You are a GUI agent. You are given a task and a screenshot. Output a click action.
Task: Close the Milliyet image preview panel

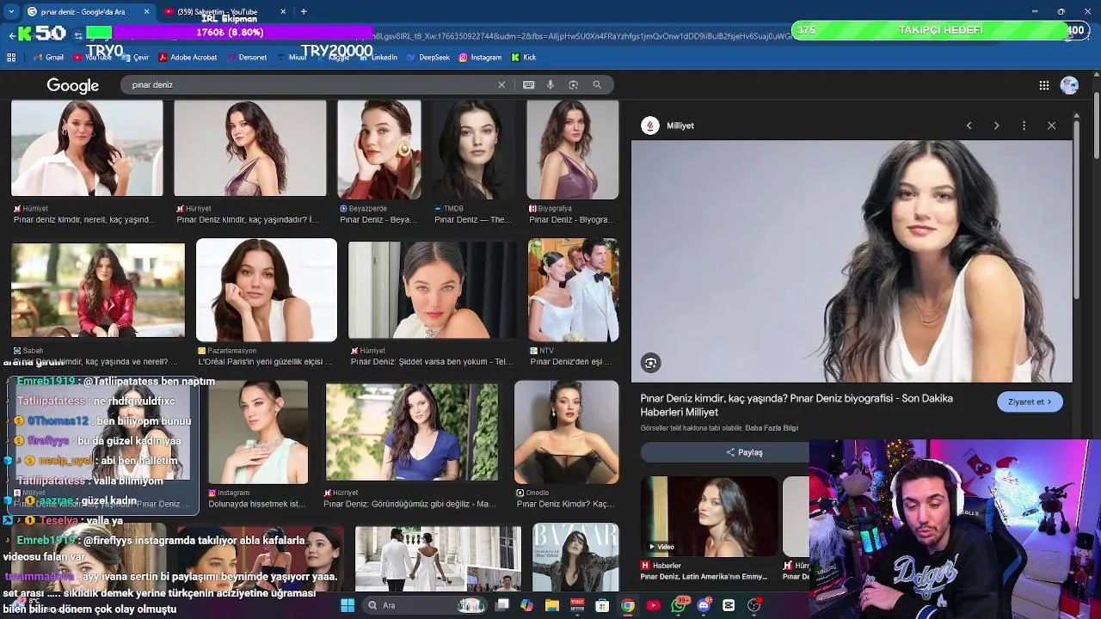pyautogui.click(x=1051, y=126)
